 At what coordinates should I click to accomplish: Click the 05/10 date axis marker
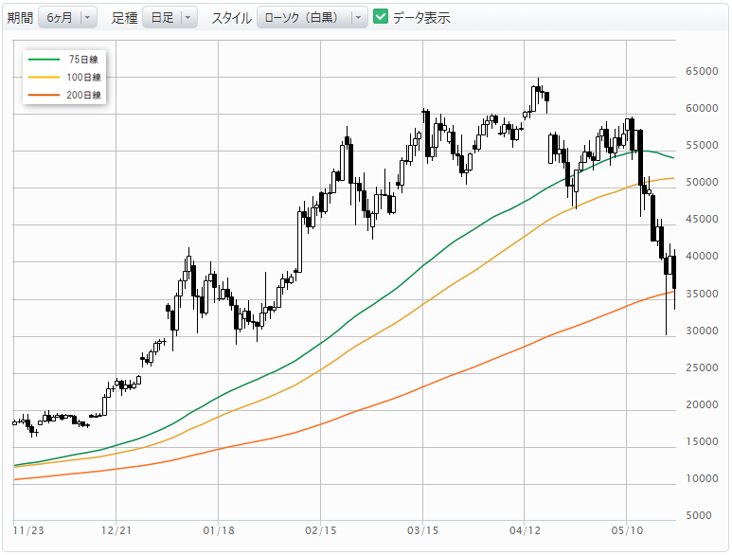tap(627, 530)
